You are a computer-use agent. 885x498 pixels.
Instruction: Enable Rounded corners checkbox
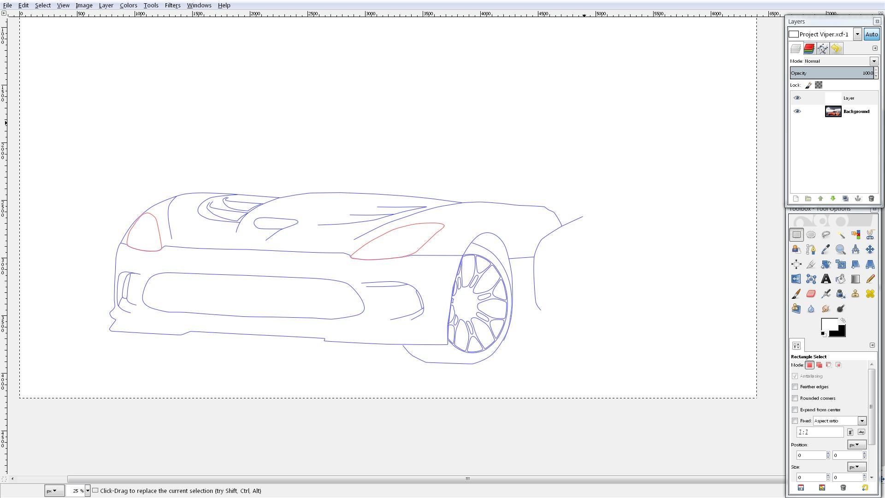795,398
